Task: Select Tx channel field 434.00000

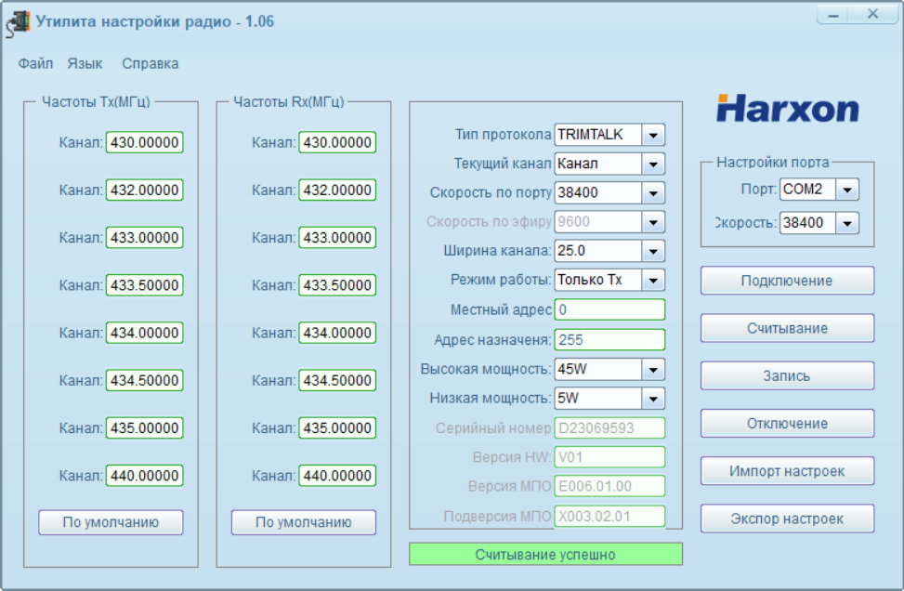Action: point(145,333)
